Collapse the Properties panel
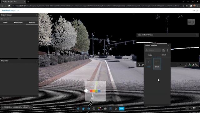The height and width of the screenshot is (113, 200). [x=36, y=61]
